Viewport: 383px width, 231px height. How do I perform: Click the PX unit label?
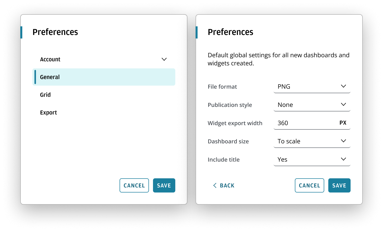(x=343, y=123)
